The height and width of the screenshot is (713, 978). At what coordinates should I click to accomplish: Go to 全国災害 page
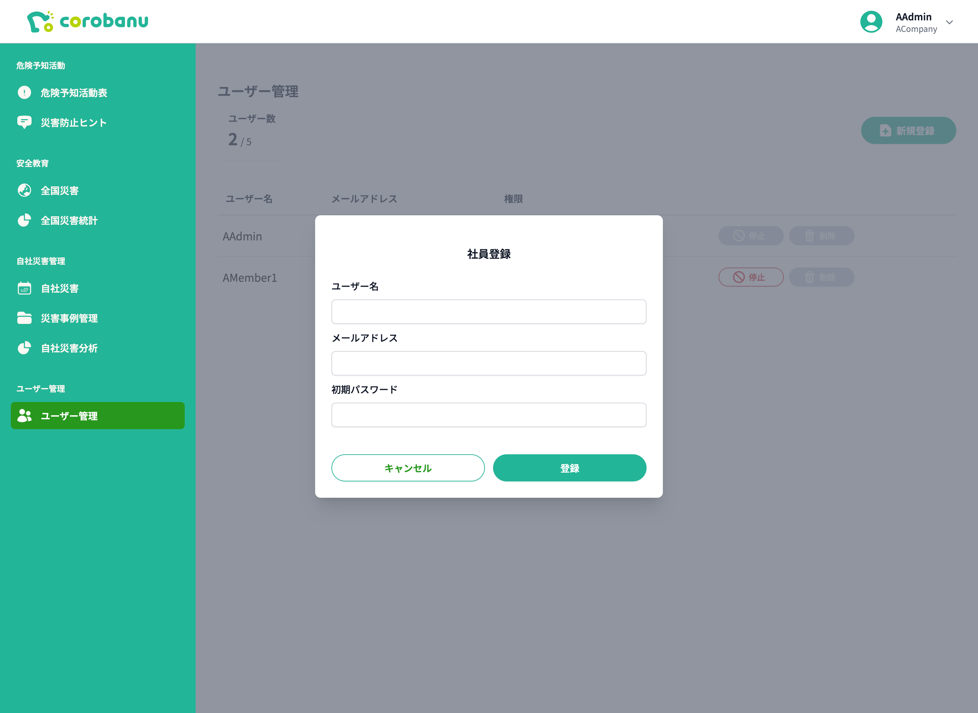[97, 190]
